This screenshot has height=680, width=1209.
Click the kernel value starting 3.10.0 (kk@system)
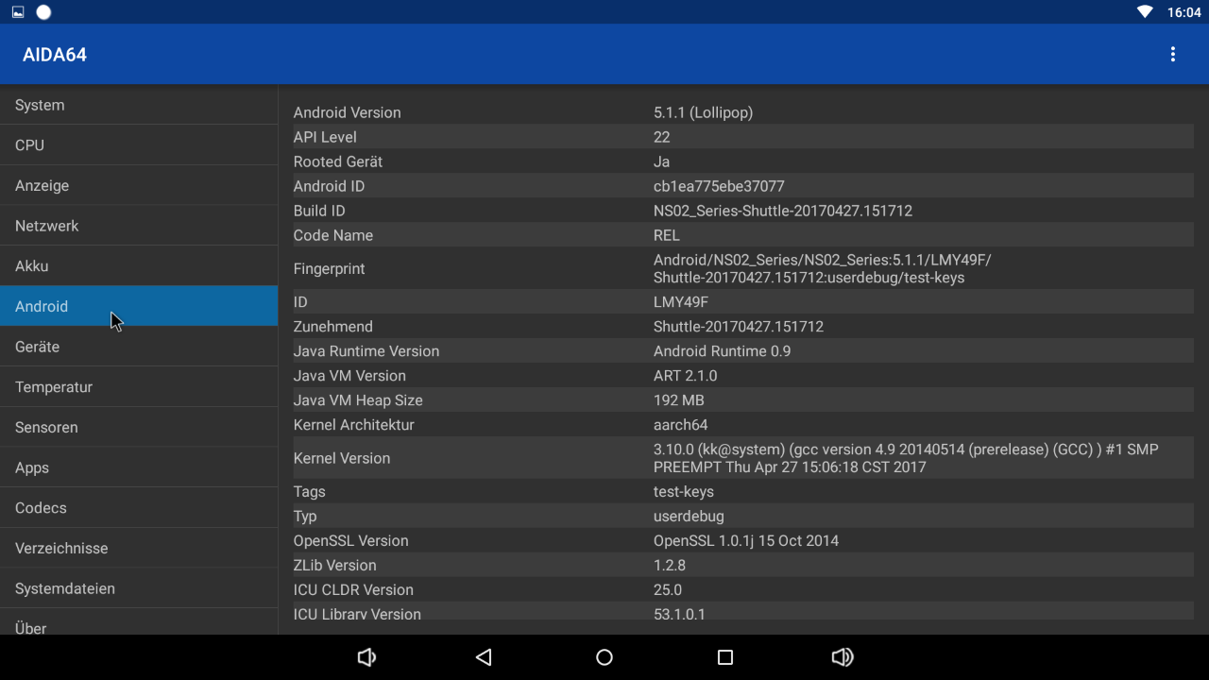(x=906, y=458)
